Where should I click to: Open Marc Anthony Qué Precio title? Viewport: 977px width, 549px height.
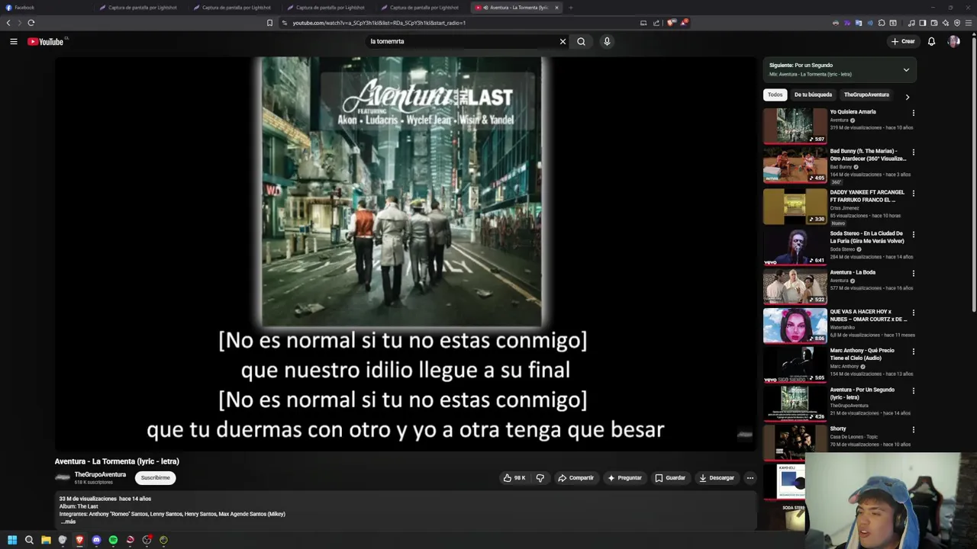point(863,354)
